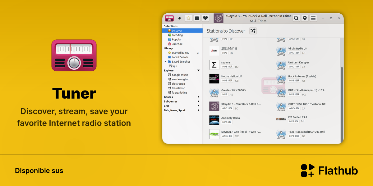Click the Greatest Hits 2000's antenna icon
This screenshot has height=186, width=373.
coord(214,92)
